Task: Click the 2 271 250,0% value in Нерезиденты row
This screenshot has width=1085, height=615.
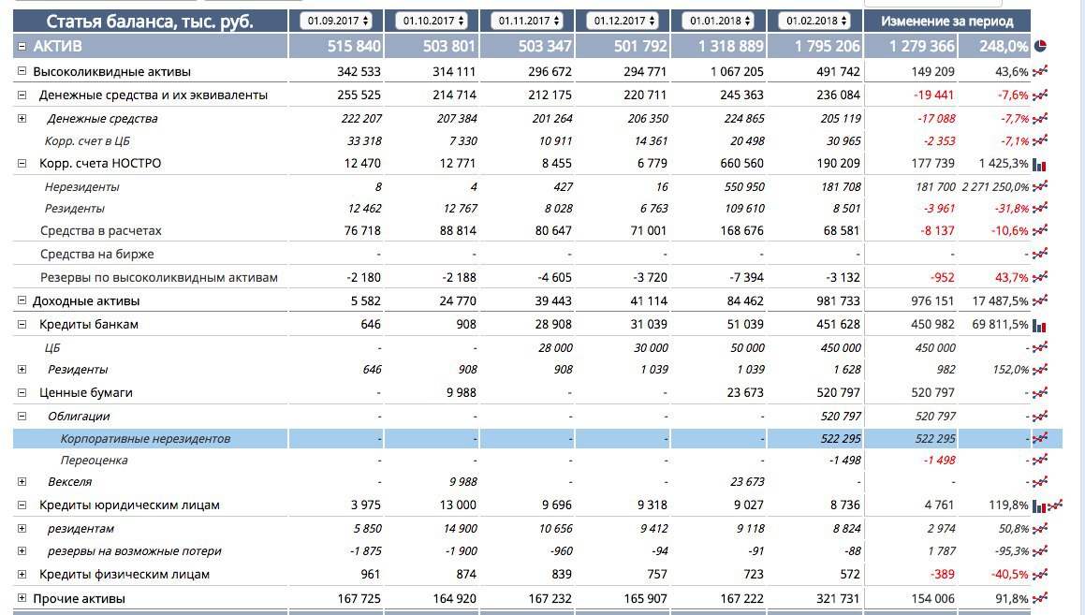Action: point(995,187)
